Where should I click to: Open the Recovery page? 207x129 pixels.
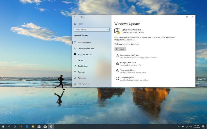tap(81, 72)
